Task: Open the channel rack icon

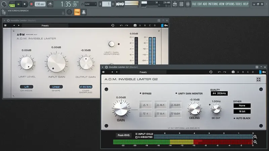Action: tap(181, 4)
